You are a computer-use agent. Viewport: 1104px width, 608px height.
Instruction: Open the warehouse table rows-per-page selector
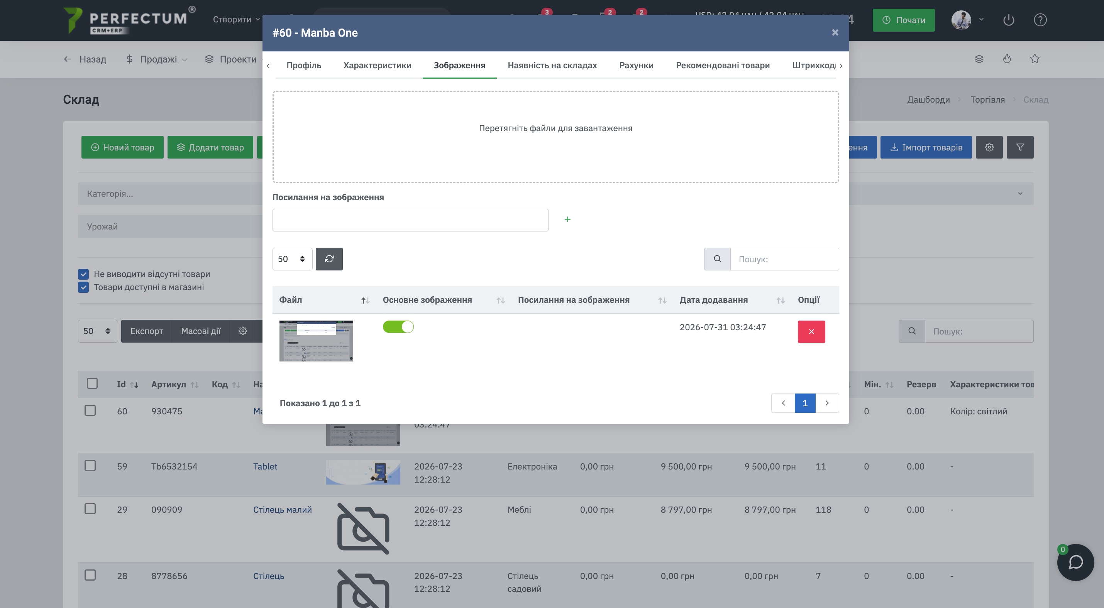coord(98,331)
